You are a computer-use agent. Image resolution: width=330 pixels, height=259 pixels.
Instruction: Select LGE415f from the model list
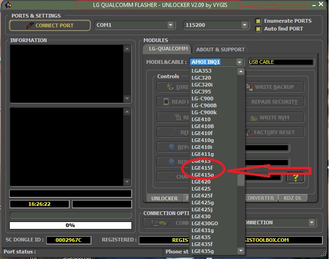213,168
